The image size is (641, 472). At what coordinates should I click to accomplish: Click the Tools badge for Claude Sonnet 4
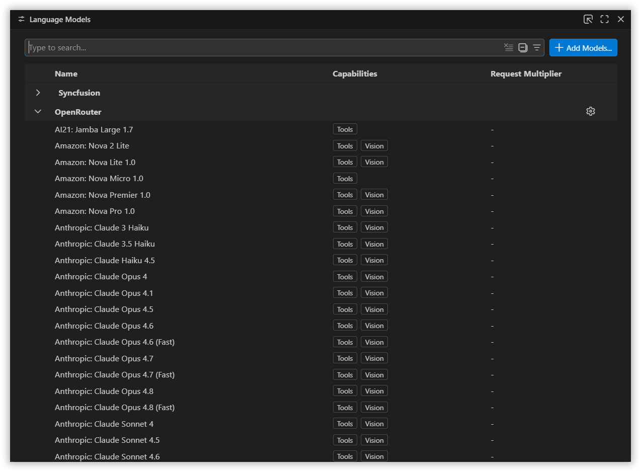tap(345, 424)
